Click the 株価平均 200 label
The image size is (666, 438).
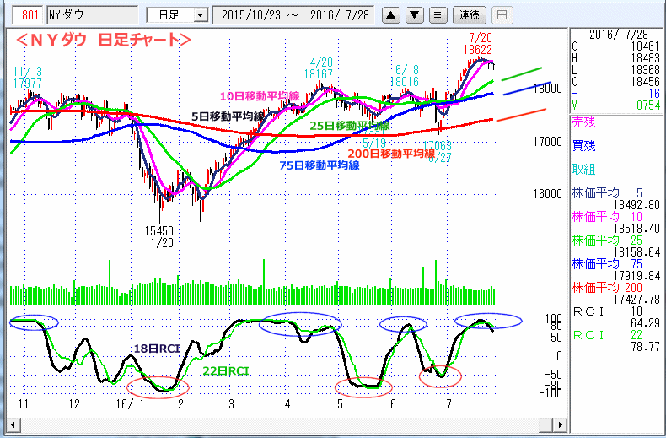(x=607, y=288)
